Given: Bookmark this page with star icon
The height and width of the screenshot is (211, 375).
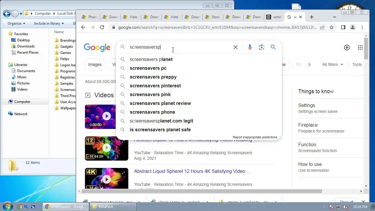Looking at the screenshot, I should (332, 27).
